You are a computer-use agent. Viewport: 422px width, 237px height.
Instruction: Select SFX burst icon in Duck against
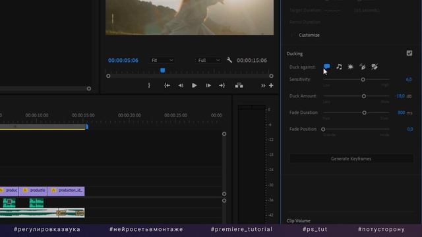coord(351,66)
